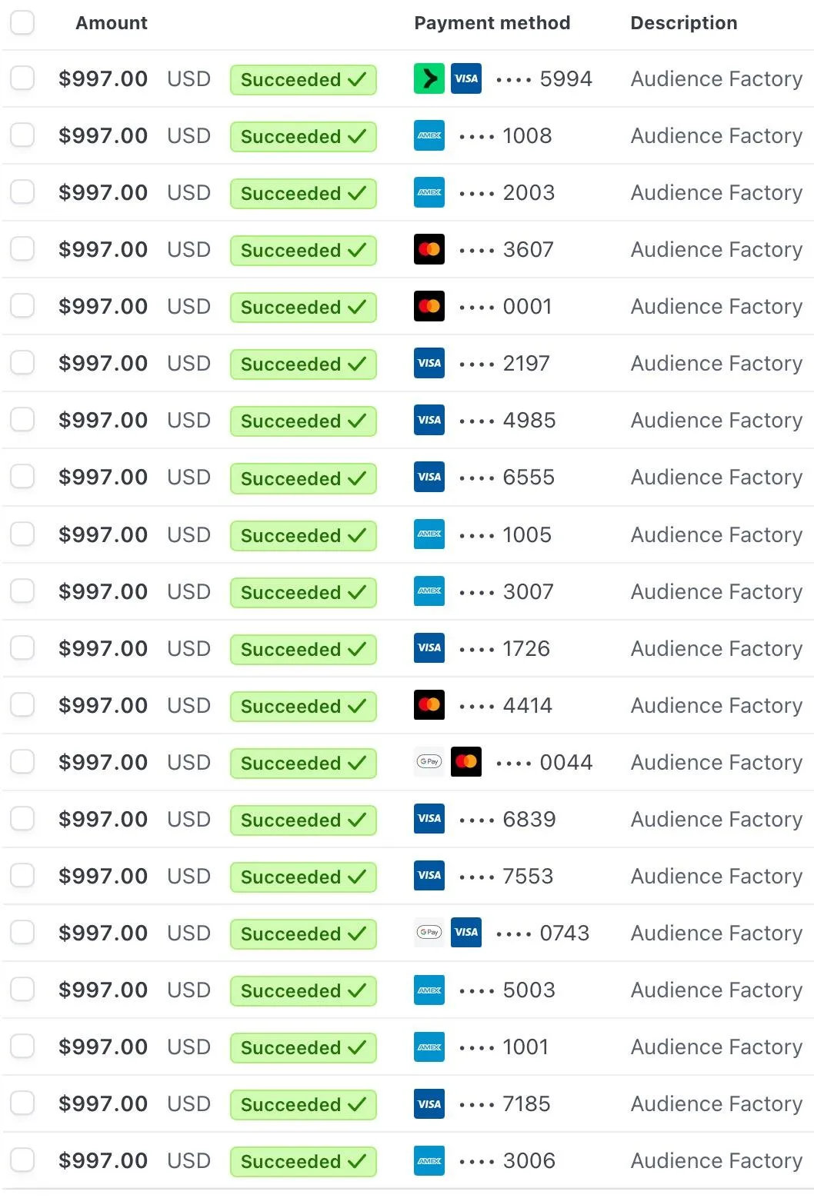Click the Payment method column header
Image resolution: width=814 pixels, height=1198 pixels.
tap(492, 23)
